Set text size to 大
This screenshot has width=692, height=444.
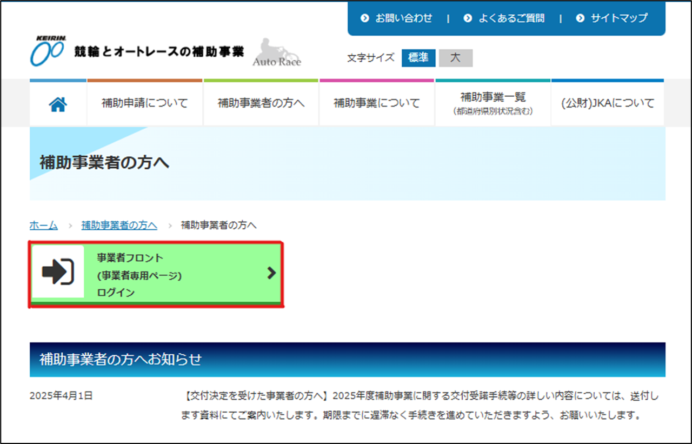tap(456, 58)
